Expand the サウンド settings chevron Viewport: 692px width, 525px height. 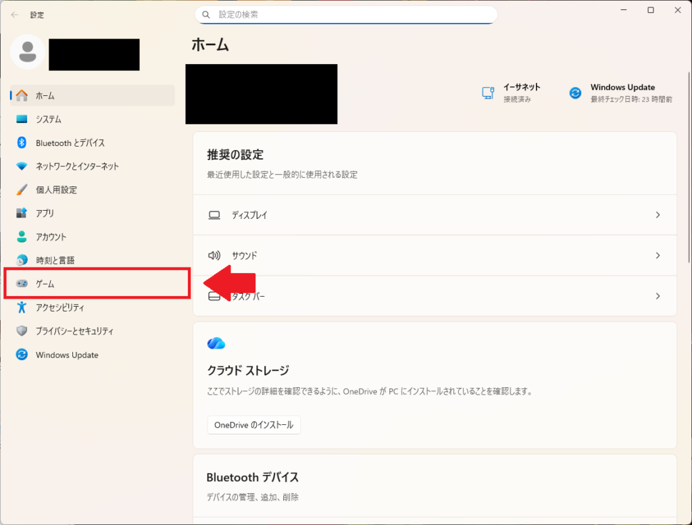[x=658, y=255]
